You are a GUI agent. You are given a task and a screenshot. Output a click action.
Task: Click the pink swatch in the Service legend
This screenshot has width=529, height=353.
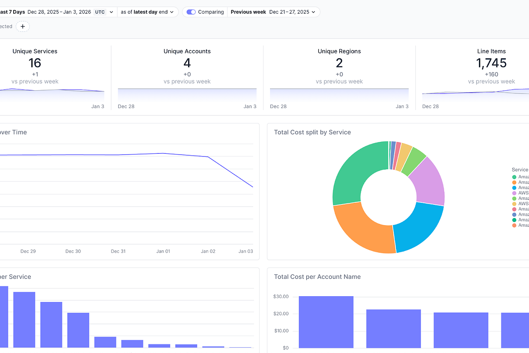pyautogui.click(x=514, y=209)
